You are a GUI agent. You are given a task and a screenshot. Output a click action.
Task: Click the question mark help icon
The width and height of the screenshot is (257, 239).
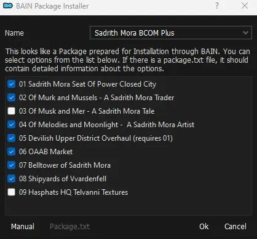[x=217, y=6]
